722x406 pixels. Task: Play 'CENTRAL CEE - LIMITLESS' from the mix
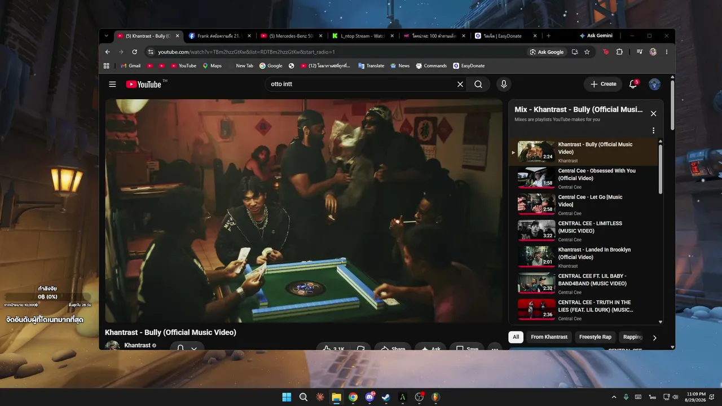pyautogui.click(x=583, y=231)
